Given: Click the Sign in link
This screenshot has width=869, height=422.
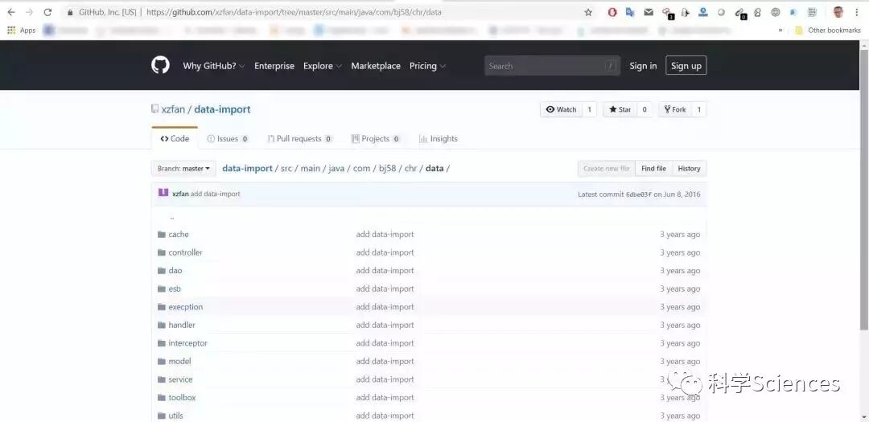Looking at the screenshot, I should [643, 66].
